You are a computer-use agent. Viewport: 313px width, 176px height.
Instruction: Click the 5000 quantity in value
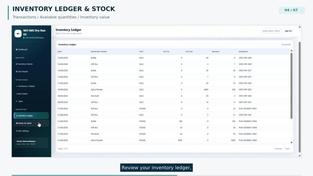[180, 140]
